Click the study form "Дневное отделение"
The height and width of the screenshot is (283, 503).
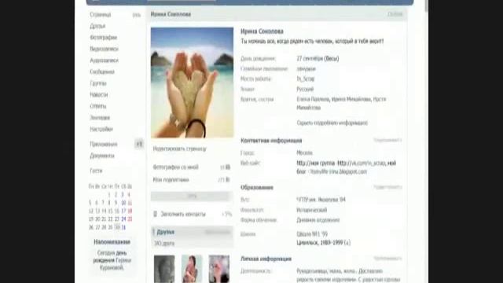[318, 220]
